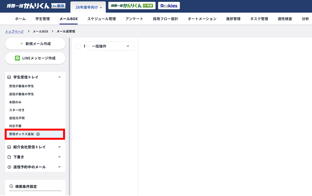The image size is (312, 196).
Task: Collapse the 学生受信トレイ section
Action: [59, 77]
